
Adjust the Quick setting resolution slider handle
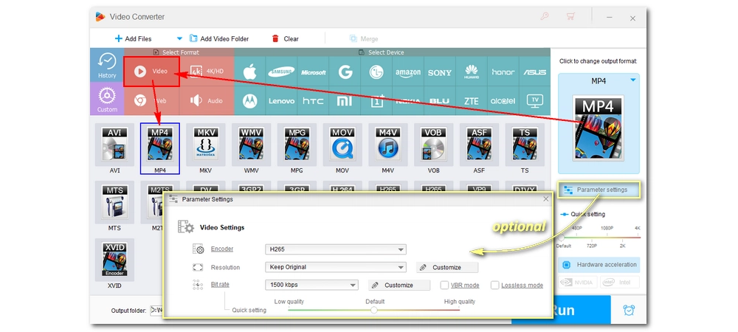point(561,238)
